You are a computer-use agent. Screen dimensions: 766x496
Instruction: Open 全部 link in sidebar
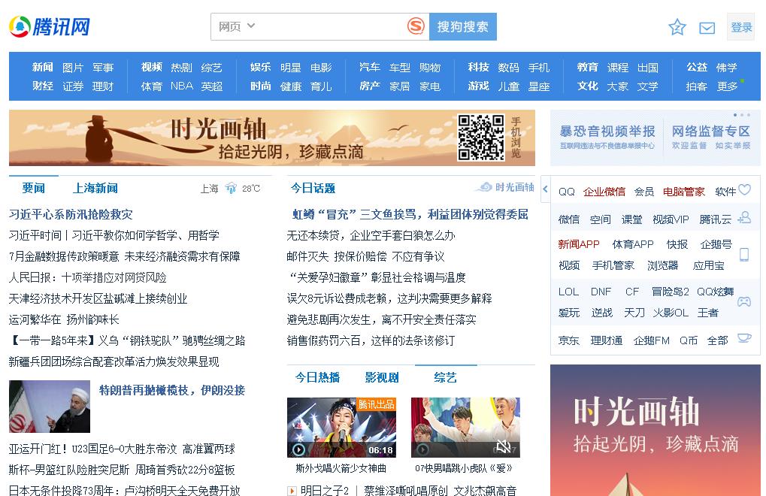point(718,340)
